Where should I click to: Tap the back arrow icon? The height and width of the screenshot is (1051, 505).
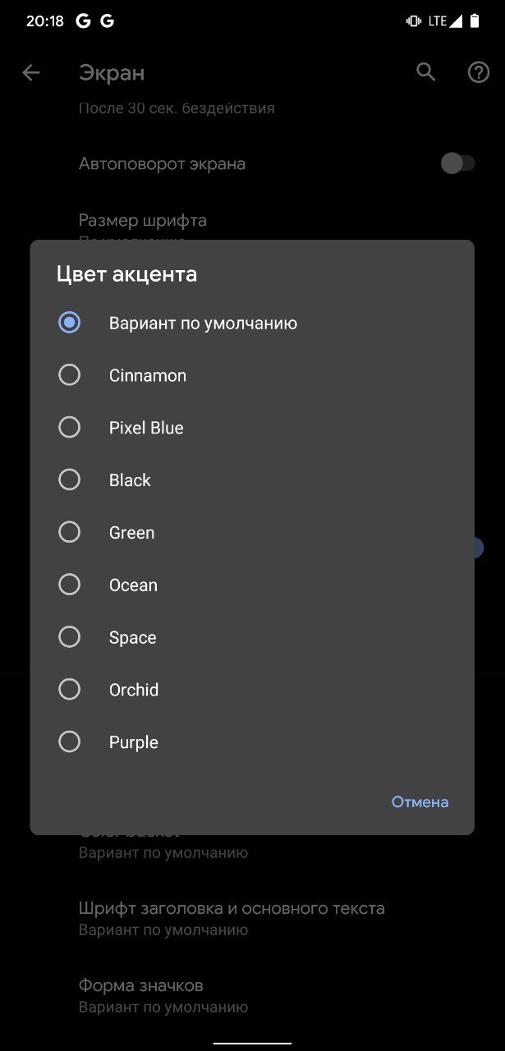point(31,73)
